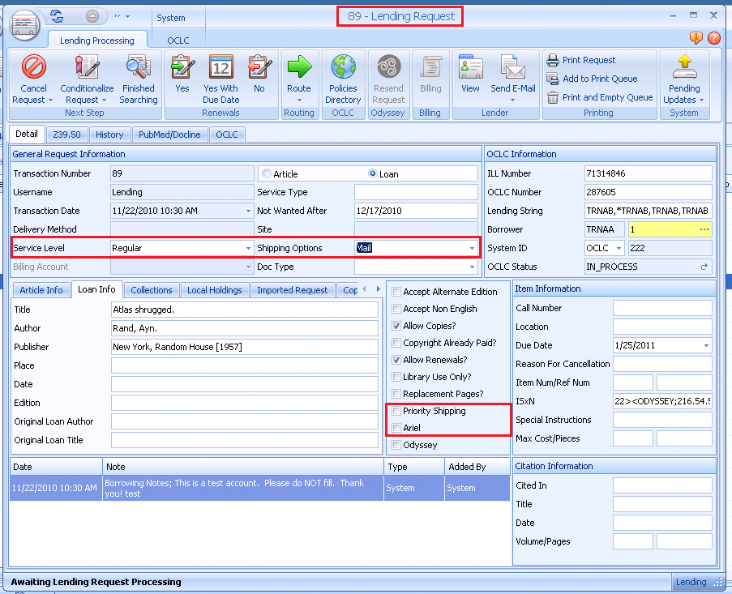The image size is (732, 594).
Task: Click Yes With Due Date renewal icon
Action: click(x=220, y=68)
